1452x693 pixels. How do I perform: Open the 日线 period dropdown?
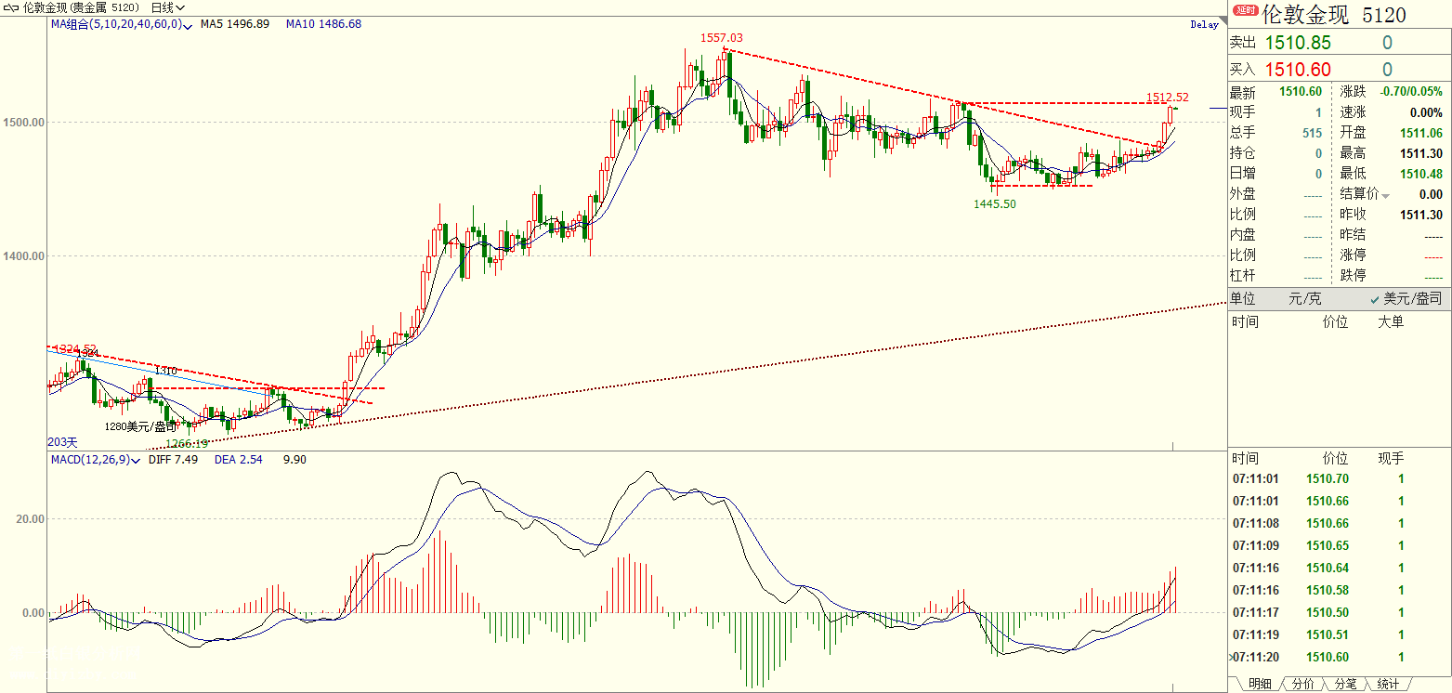click(169, 7)
